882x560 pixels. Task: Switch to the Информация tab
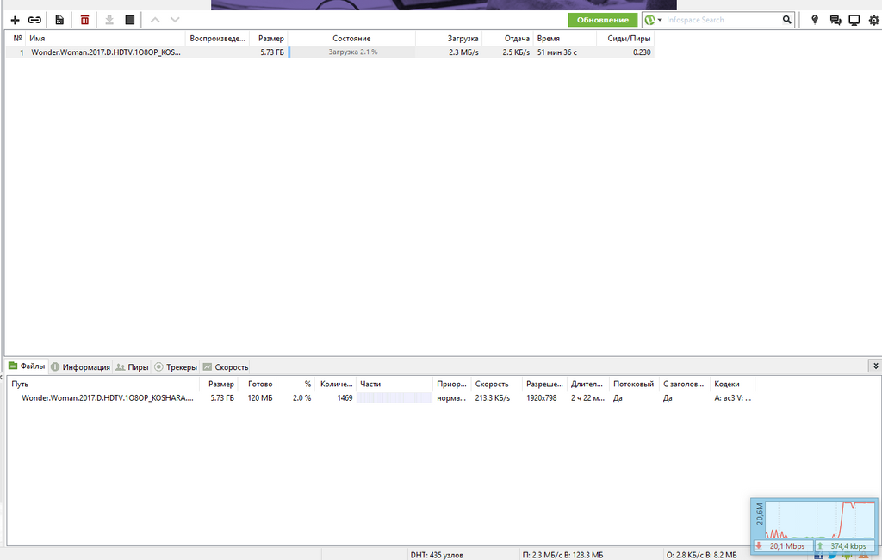[x=80, y=366]
